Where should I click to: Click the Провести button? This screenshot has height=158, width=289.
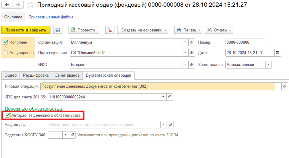[84, 30]
